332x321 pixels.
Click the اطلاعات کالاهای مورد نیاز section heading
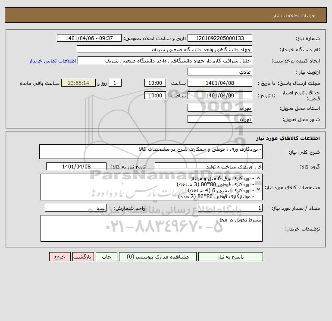tap(288, 138)
